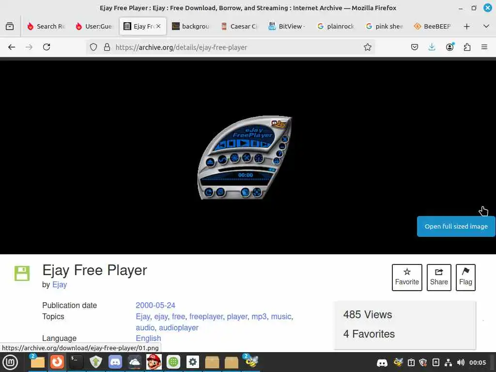Click the Discord system tray icon
The height and width of the screenshot is (372, 496).
coord(382,362)
